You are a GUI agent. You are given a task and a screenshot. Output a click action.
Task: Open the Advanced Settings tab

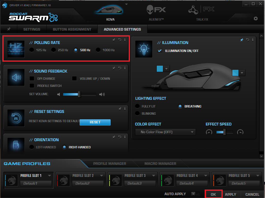tap(122, 29)
